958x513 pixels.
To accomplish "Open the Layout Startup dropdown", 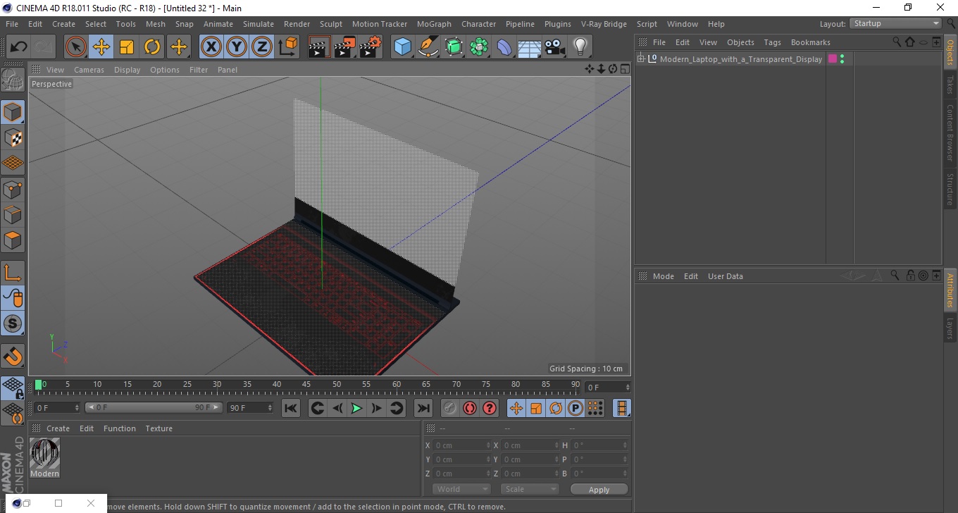I will pyautogui.click(x=896, y=23).
